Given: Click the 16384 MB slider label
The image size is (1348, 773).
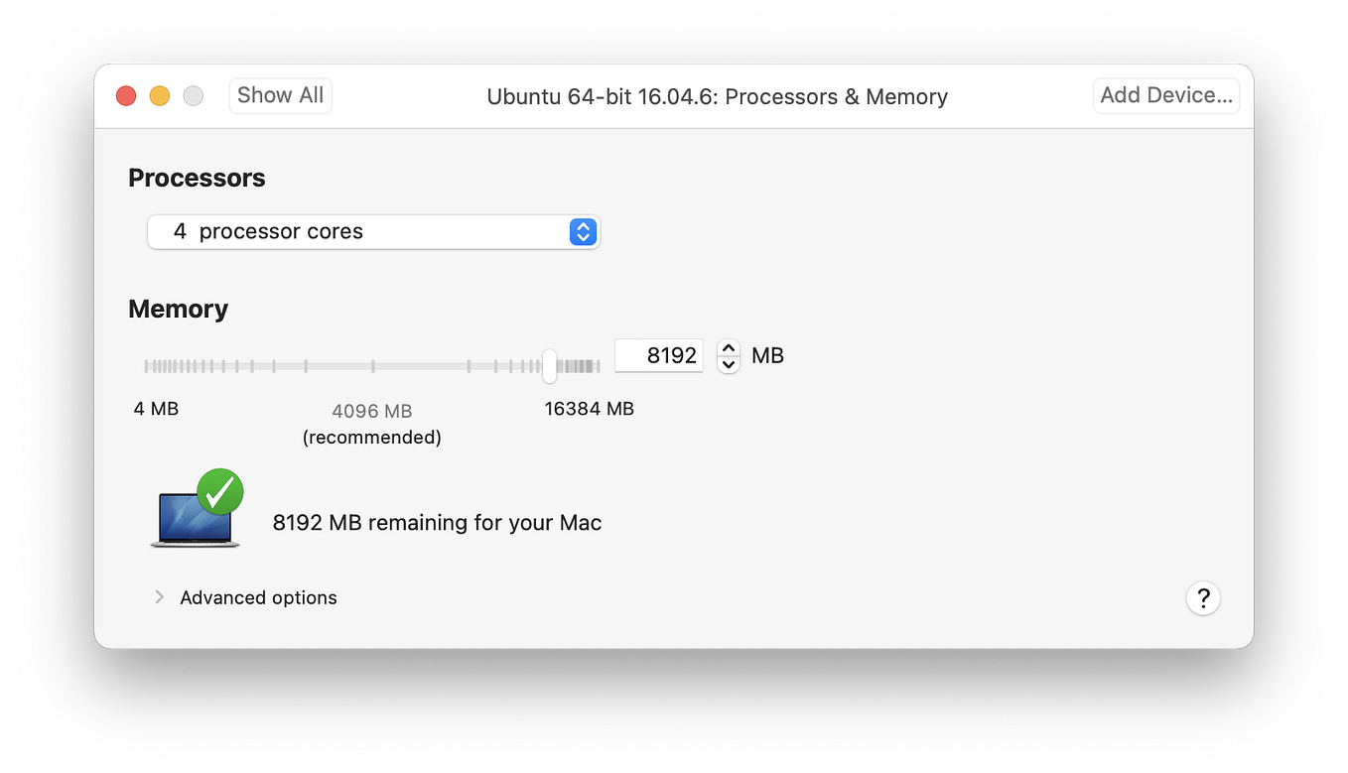Looking at the screenshot, I should point(589,408).
